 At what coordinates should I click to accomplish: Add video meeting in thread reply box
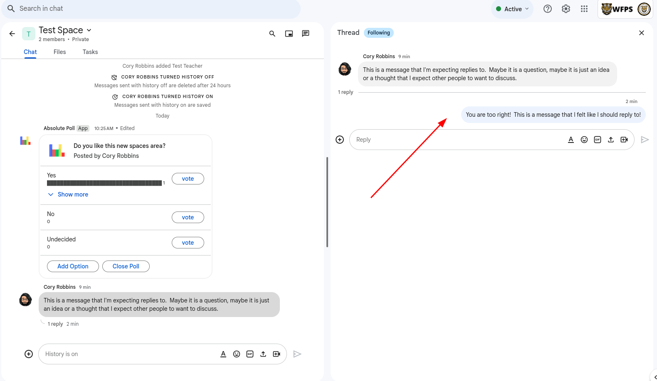coord(624,140)
